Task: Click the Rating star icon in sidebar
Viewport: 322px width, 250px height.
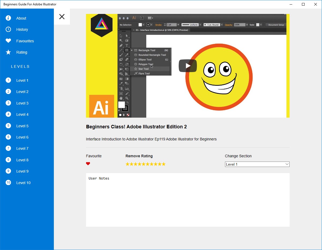Action: pyautogui.click(x=8, y=52)
